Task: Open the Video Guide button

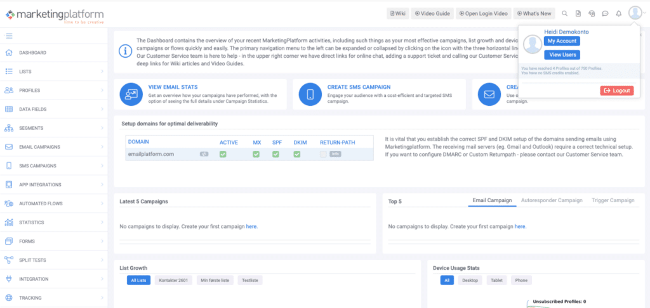Action: click(432, 14)
